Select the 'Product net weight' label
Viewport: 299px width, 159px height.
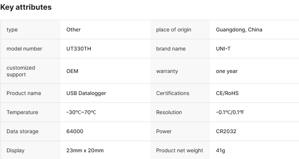[x=179, y=150]
